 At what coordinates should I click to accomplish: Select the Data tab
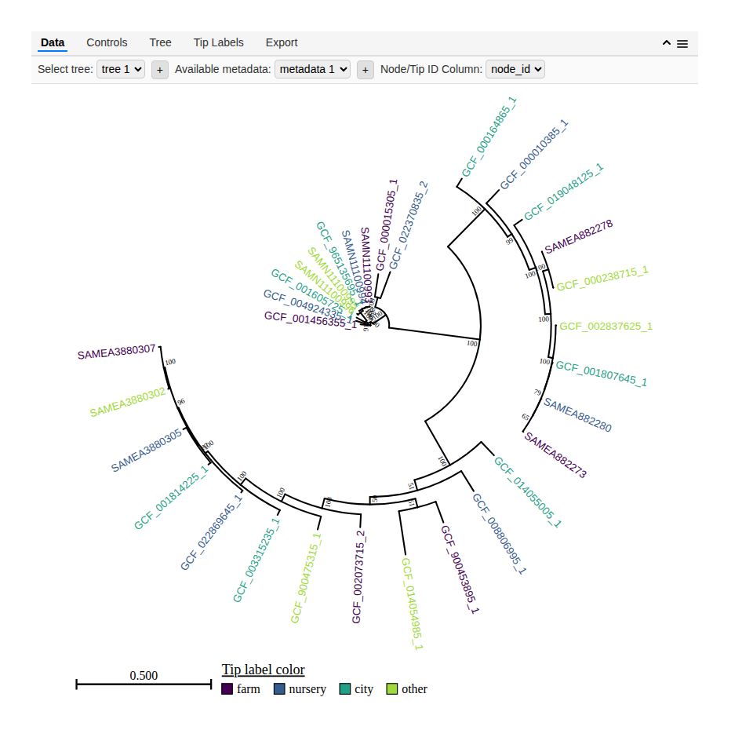(x=53, y=42)
